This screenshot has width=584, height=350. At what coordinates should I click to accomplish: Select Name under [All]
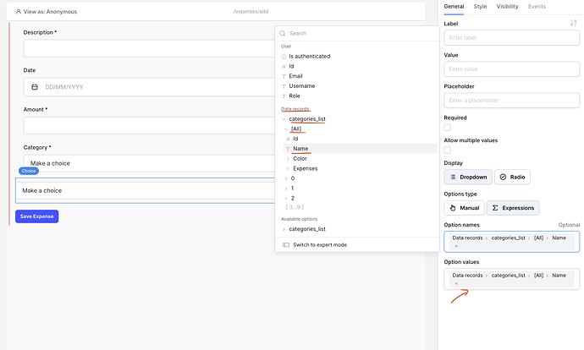tap(361, 149)
